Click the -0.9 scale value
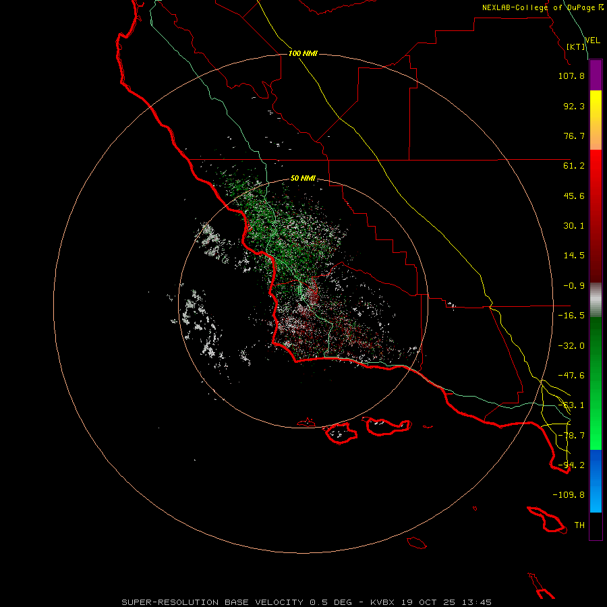The height and width of the screenshot is (607, 607). (x=574, y=286)
